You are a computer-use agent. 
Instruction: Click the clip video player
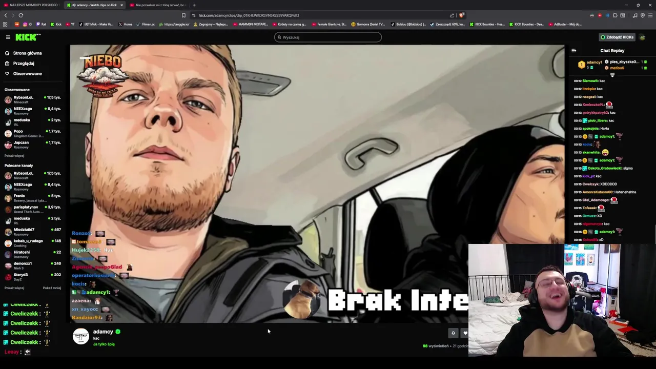coord(317,183)
